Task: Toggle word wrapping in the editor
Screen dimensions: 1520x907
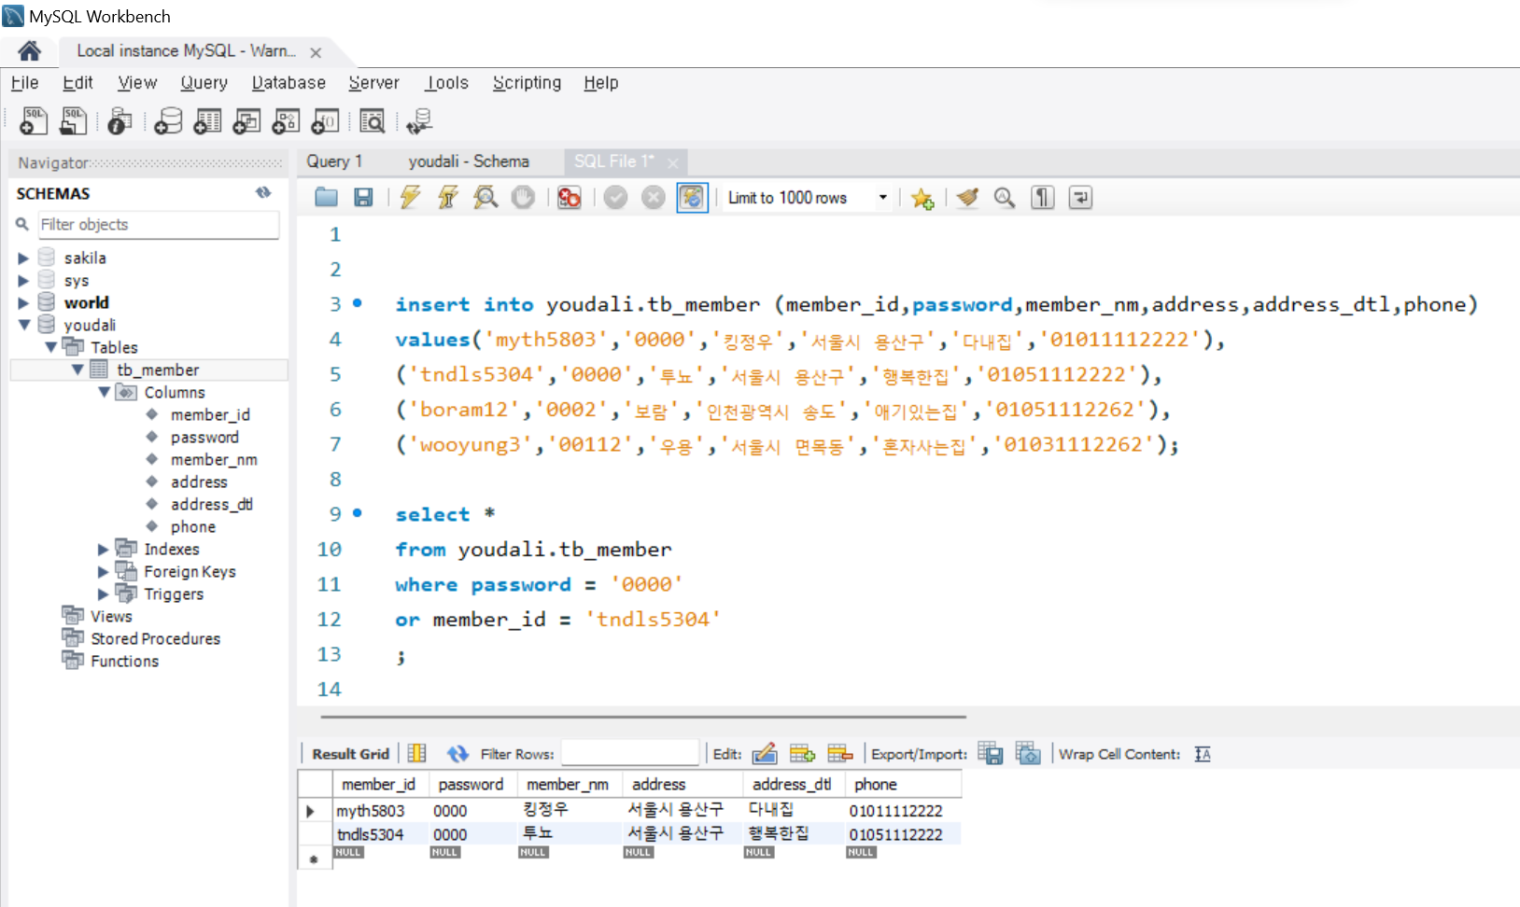Action: (x=1080, y=197)
